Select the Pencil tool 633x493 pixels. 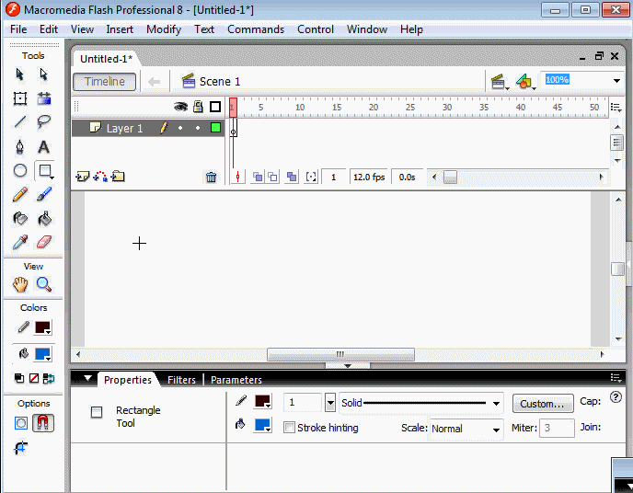(20, 194)
